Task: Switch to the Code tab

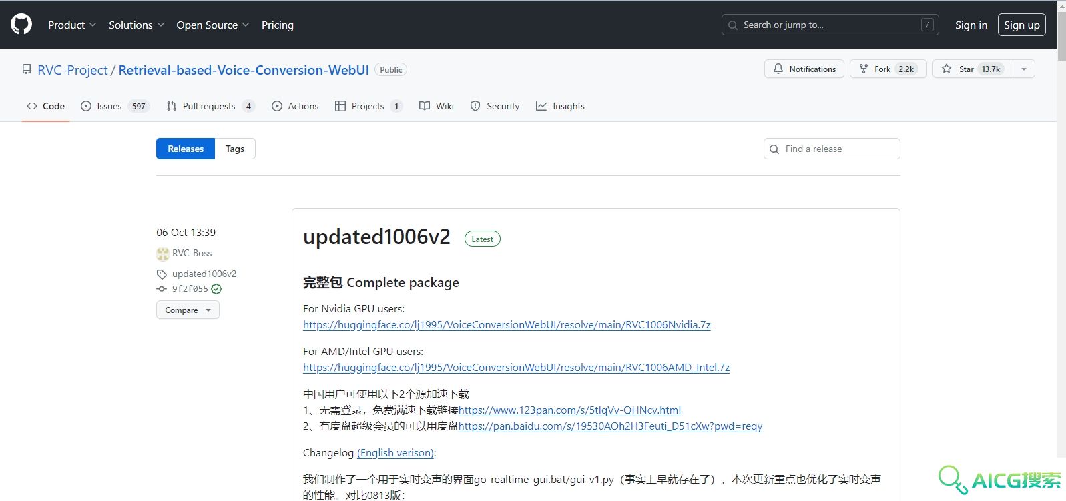Action: [x=45, y=106]
